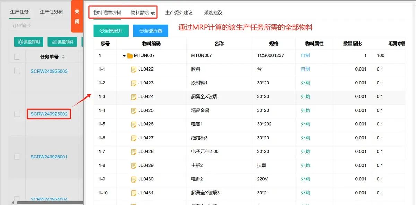Click the document icon beside JL0422

[133, 69]
